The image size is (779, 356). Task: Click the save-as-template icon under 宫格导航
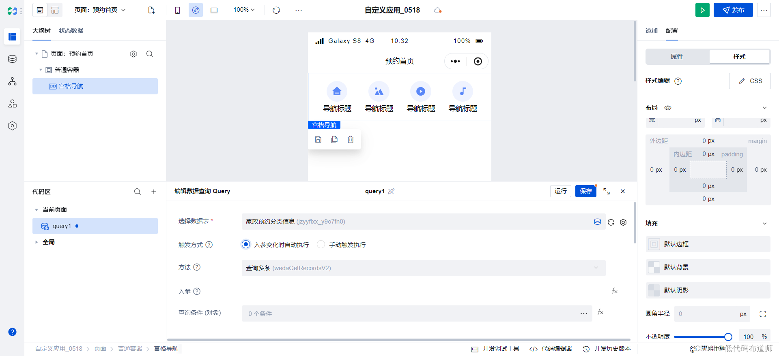click(x=318, y=139)
